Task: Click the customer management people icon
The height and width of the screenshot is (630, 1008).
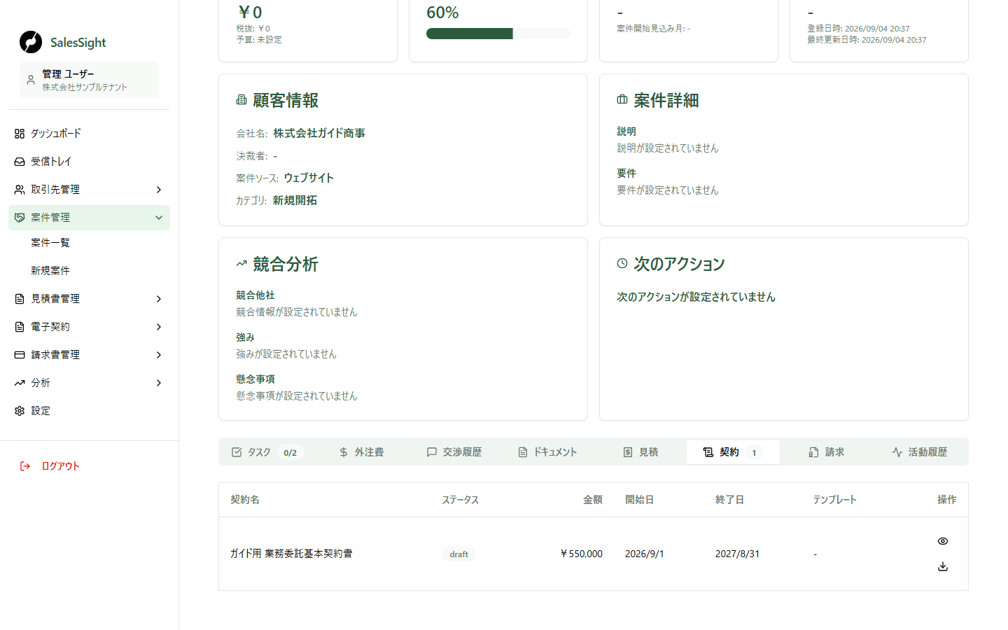Action: 20,190
